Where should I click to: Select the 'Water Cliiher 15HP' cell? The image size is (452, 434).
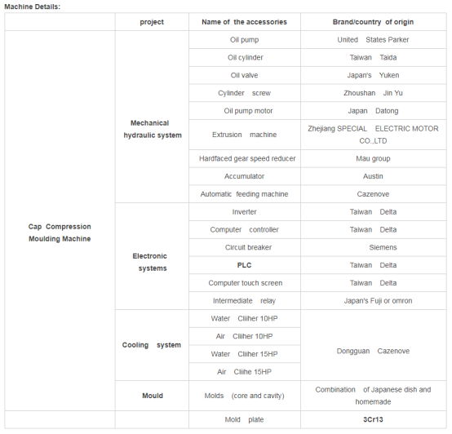245,354
